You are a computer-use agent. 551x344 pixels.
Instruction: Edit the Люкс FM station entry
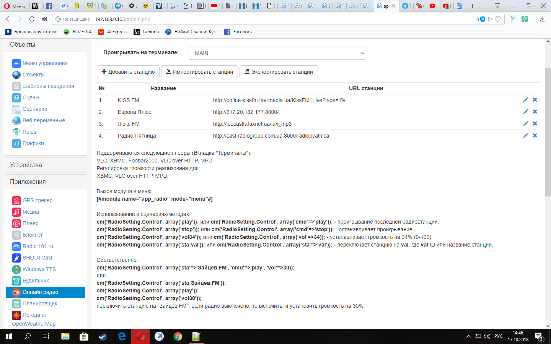click(x=526, y=123)
